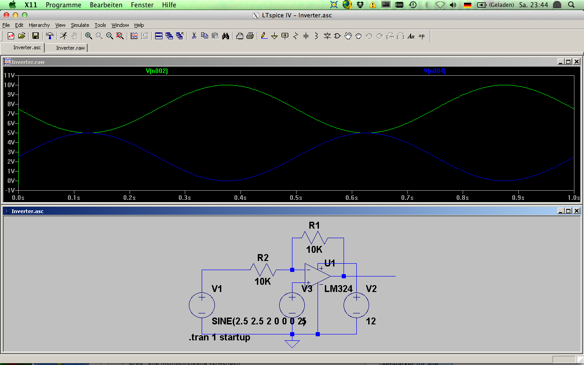Open the Hierarchy menu

point(39,25)
